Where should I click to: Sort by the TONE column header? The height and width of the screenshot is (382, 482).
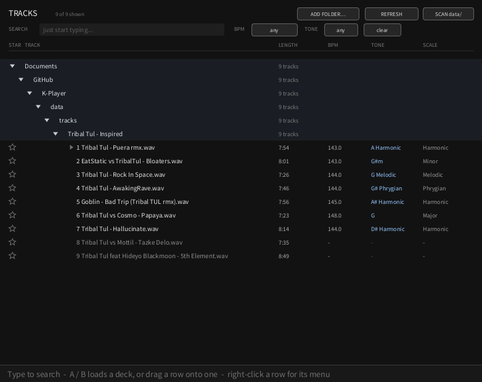[x=377, y=45]
